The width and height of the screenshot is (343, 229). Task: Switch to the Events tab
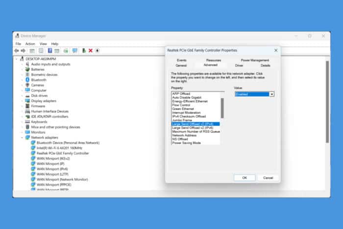pyautogui.click(x=182, y=60)
